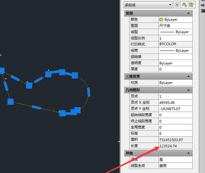Click the 线型 ByLayer value field
The height and width of the screenshot is (173, 205).
pos(175,32)
